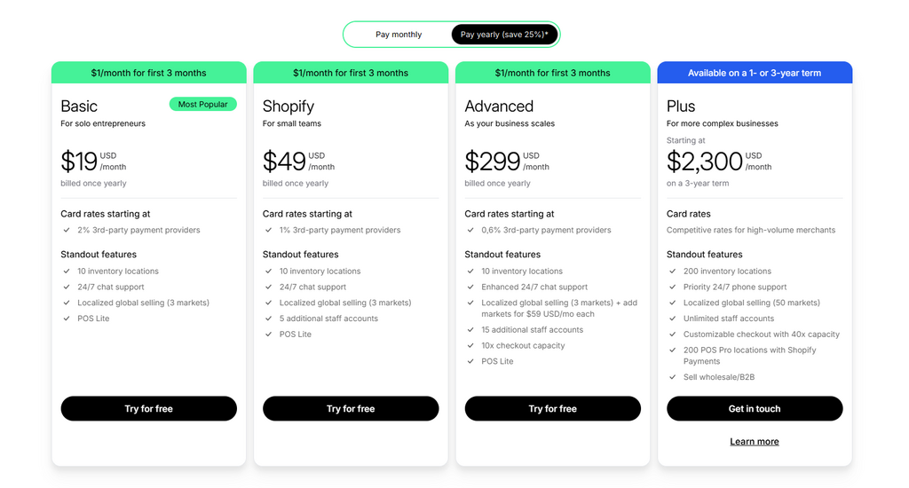Screen dimensions: 909x488
Task: Click checkmark next to POS Lite in Basic
Action: tap(67, 319)
